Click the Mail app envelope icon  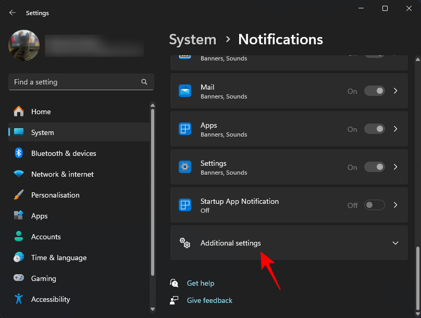pos(185,91)
